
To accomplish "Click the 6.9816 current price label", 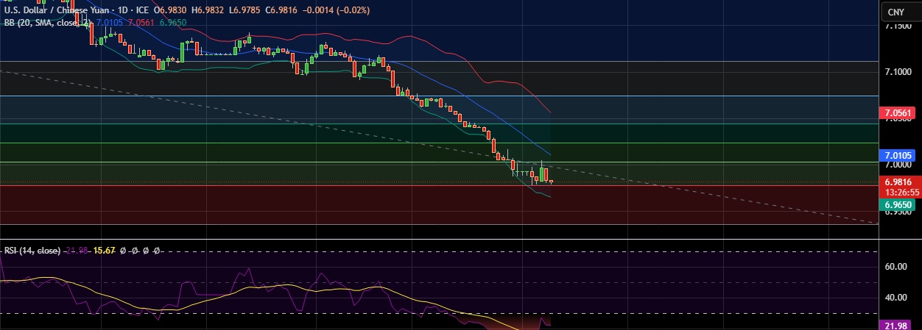I will tap(898, 182).
